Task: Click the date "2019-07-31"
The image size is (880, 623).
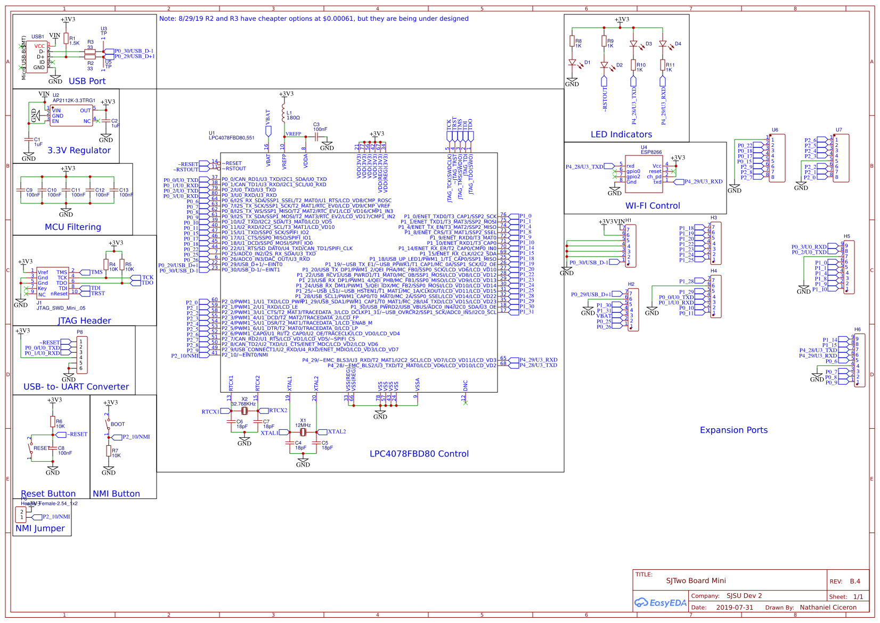Action: tap(735, 607)
